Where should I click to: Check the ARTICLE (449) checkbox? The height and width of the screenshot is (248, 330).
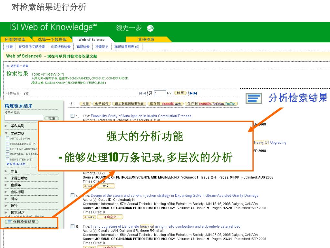tap(8, 138)
